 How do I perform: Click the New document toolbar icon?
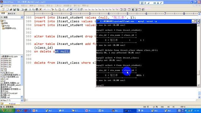point(3,9)
